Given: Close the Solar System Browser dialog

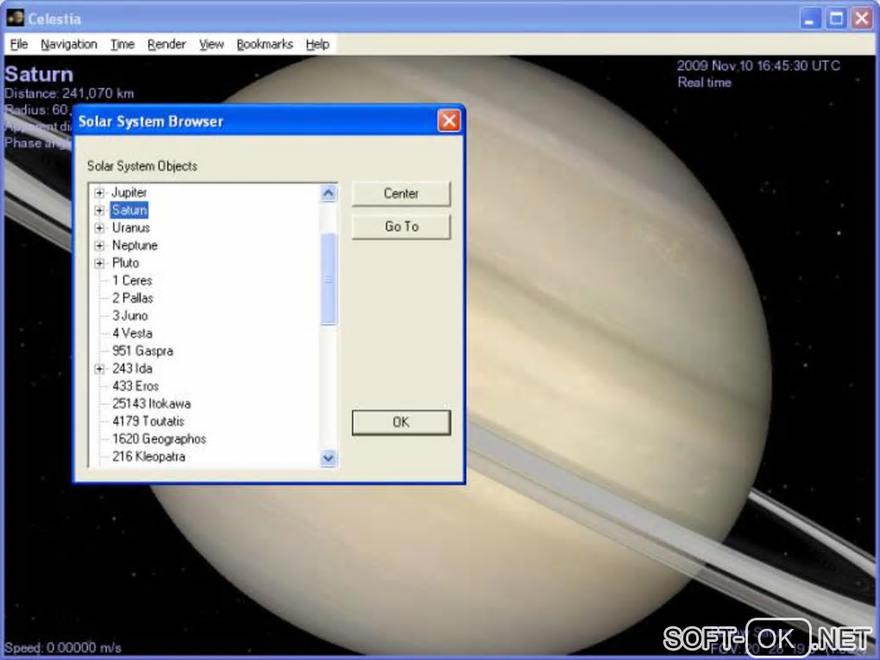Looking at the screenshot, I should [449, 121].
